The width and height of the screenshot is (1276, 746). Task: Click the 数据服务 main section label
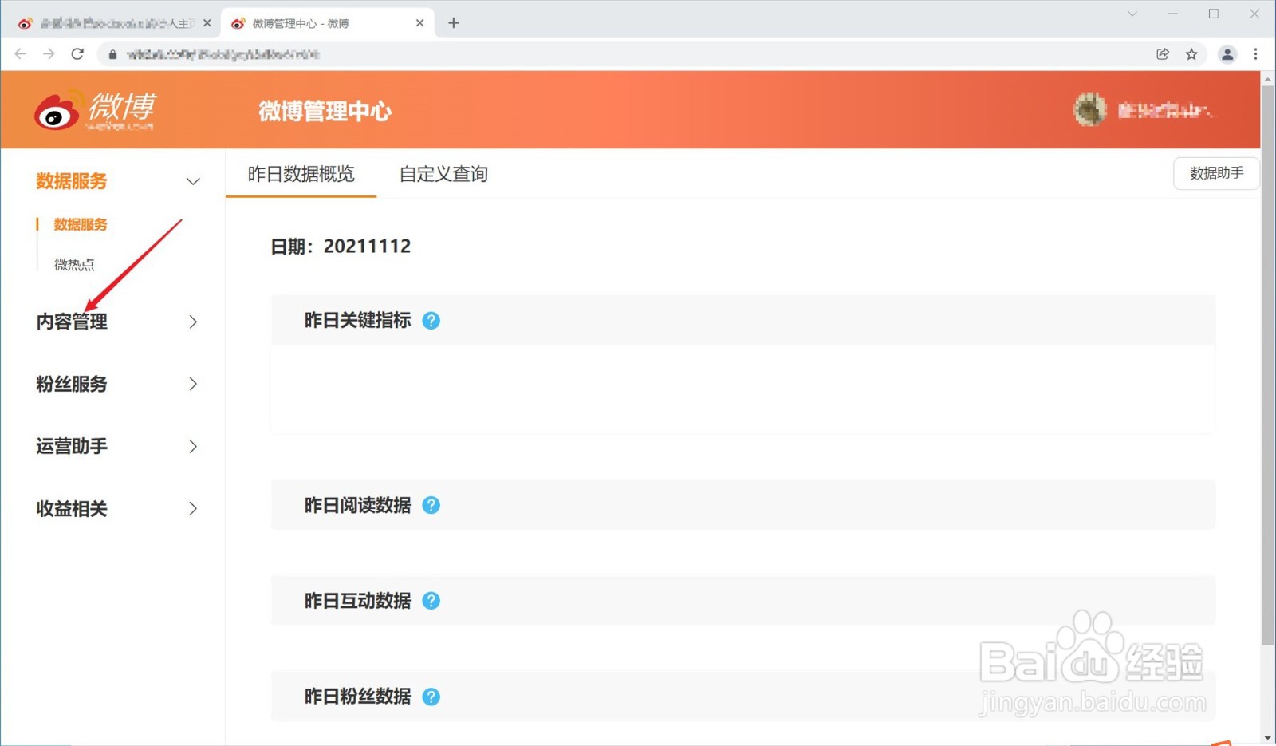coord(72,181)
